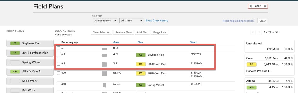Viewport: 298px width, 93px height.
Task: Select the 2019 Soybean Plan crop plan
Action: point(30,53)
